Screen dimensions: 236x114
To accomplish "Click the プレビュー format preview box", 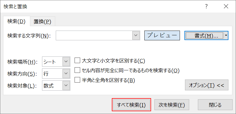I will pyautogui.click(x=162, y=36).
